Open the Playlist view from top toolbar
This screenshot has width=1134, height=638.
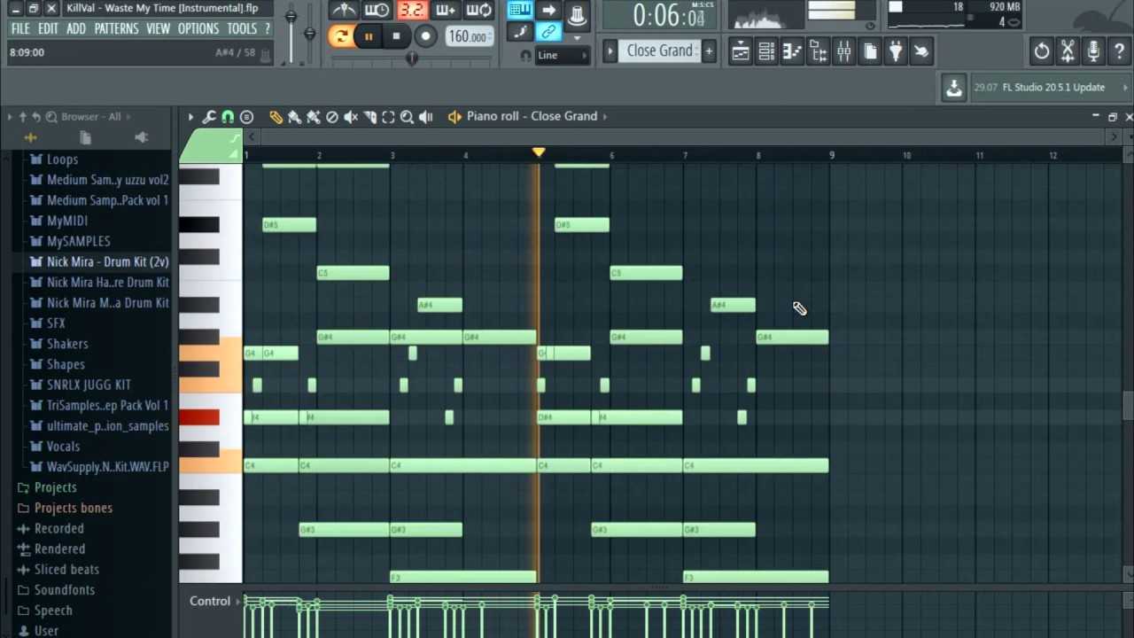point(740,51)
